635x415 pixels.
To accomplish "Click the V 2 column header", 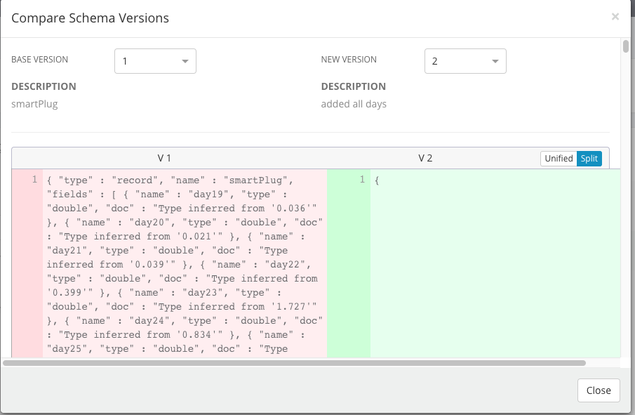I will (x=425, y=159).
